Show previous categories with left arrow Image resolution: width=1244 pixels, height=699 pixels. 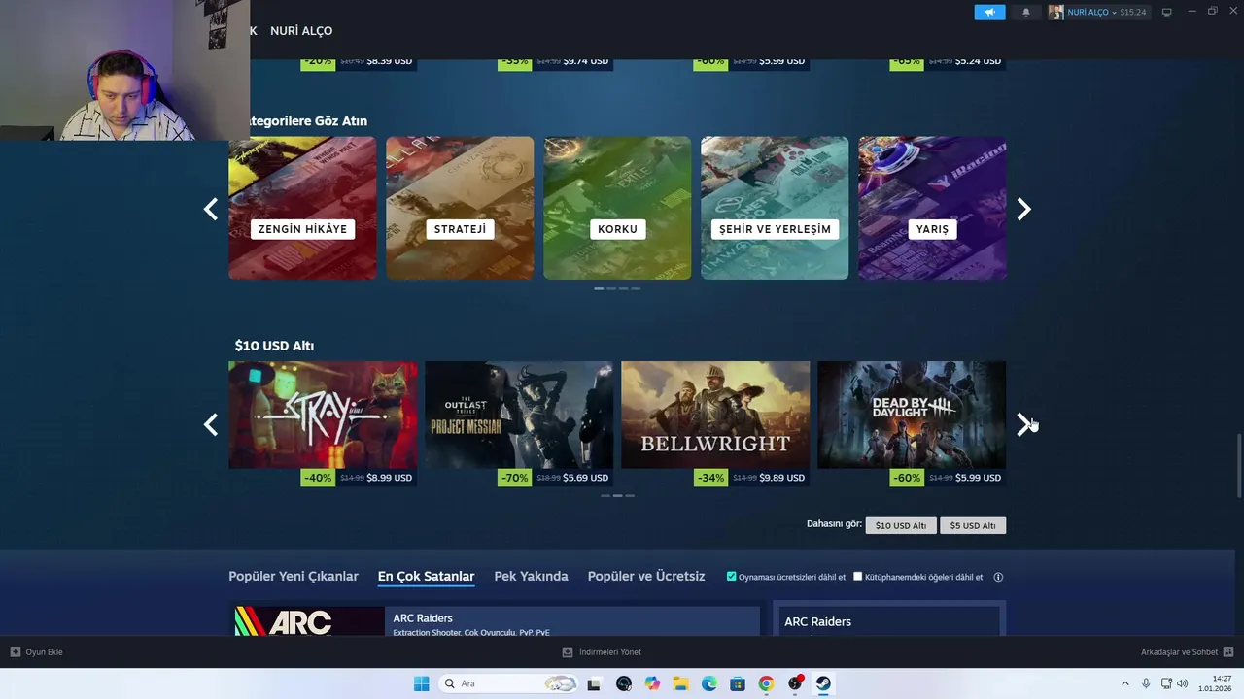211,209
